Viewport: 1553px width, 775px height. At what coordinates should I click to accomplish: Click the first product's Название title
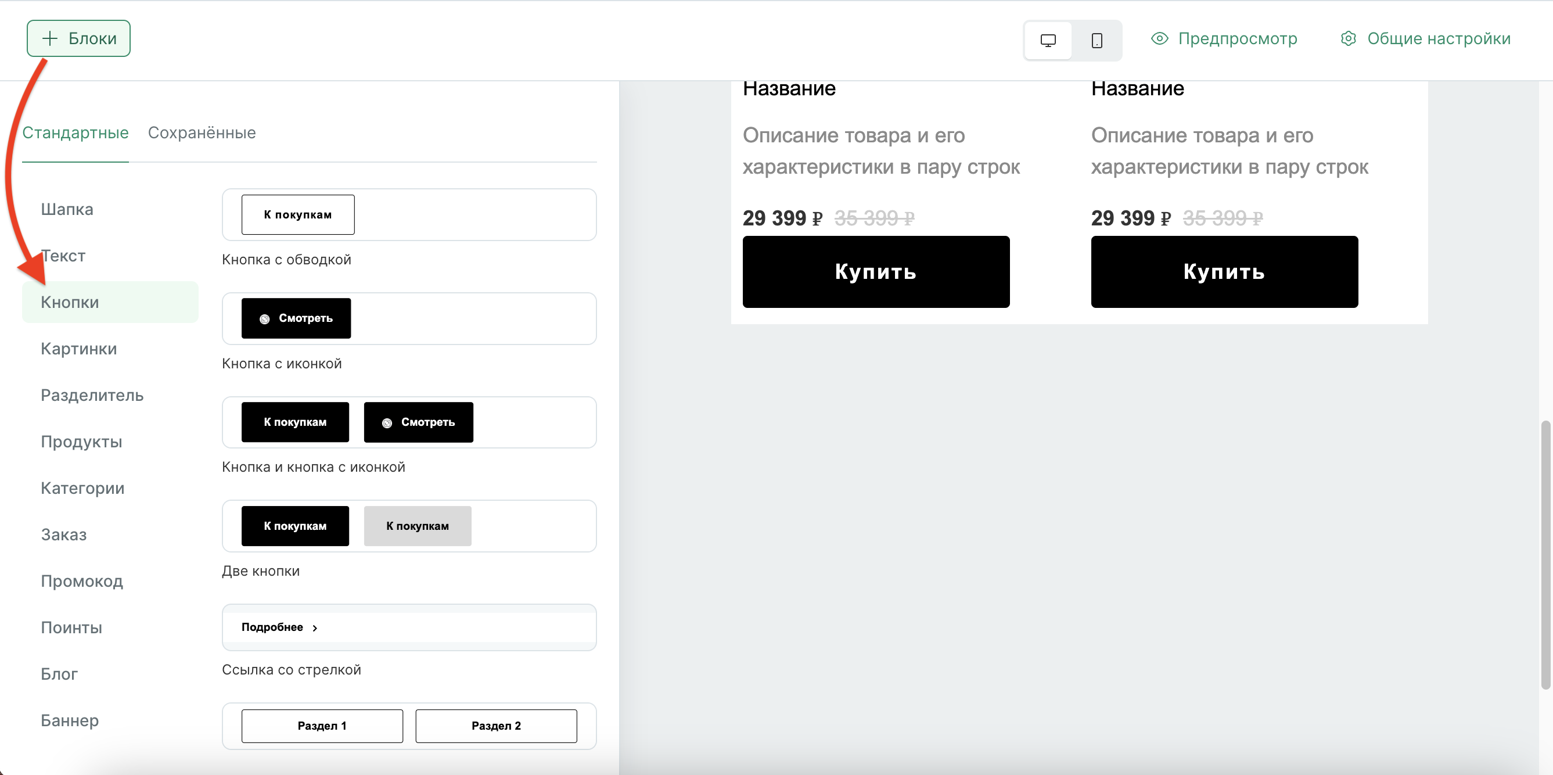pos(789,89)
